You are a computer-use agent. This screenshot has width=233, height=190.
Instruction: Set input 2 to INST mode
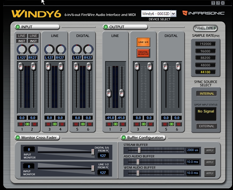pos(33,41)
